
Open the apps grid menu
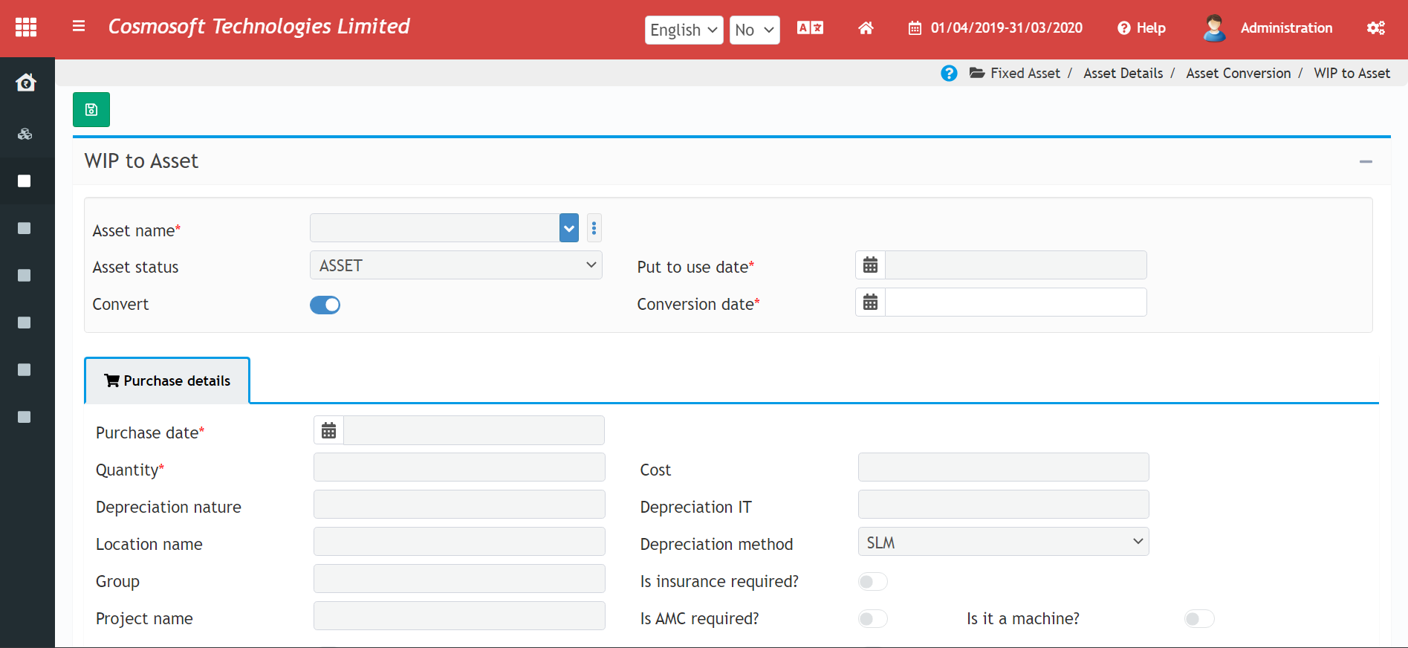point(26,27)
